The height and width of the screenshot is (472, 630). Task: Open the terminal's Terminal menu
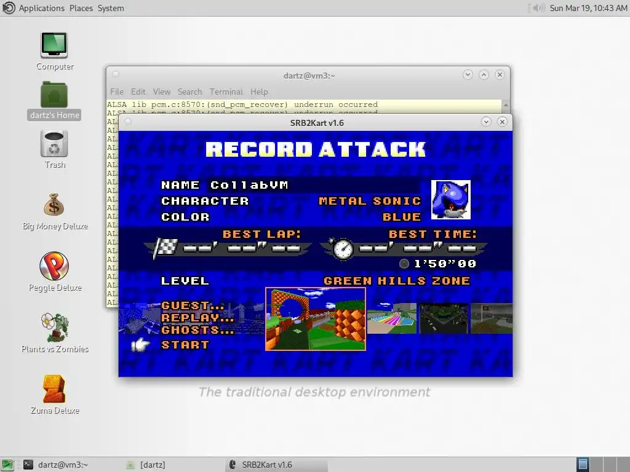(226, 92)
